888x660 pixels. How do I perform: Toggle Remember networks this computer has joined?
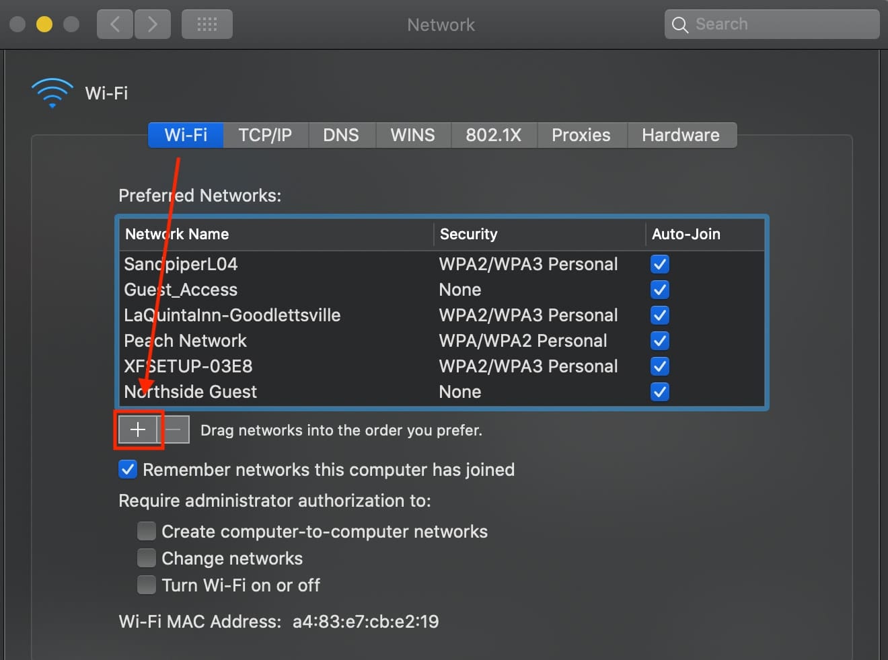[128, 469]
